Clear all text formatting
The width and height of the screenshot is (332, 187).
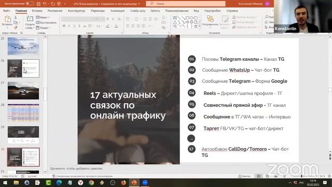click(119, 19)
